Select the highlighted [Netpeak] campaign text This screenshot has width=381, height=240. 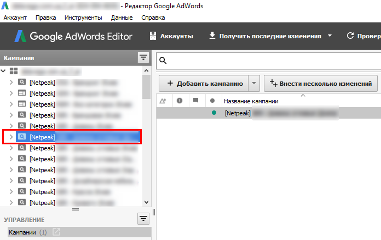42,137
